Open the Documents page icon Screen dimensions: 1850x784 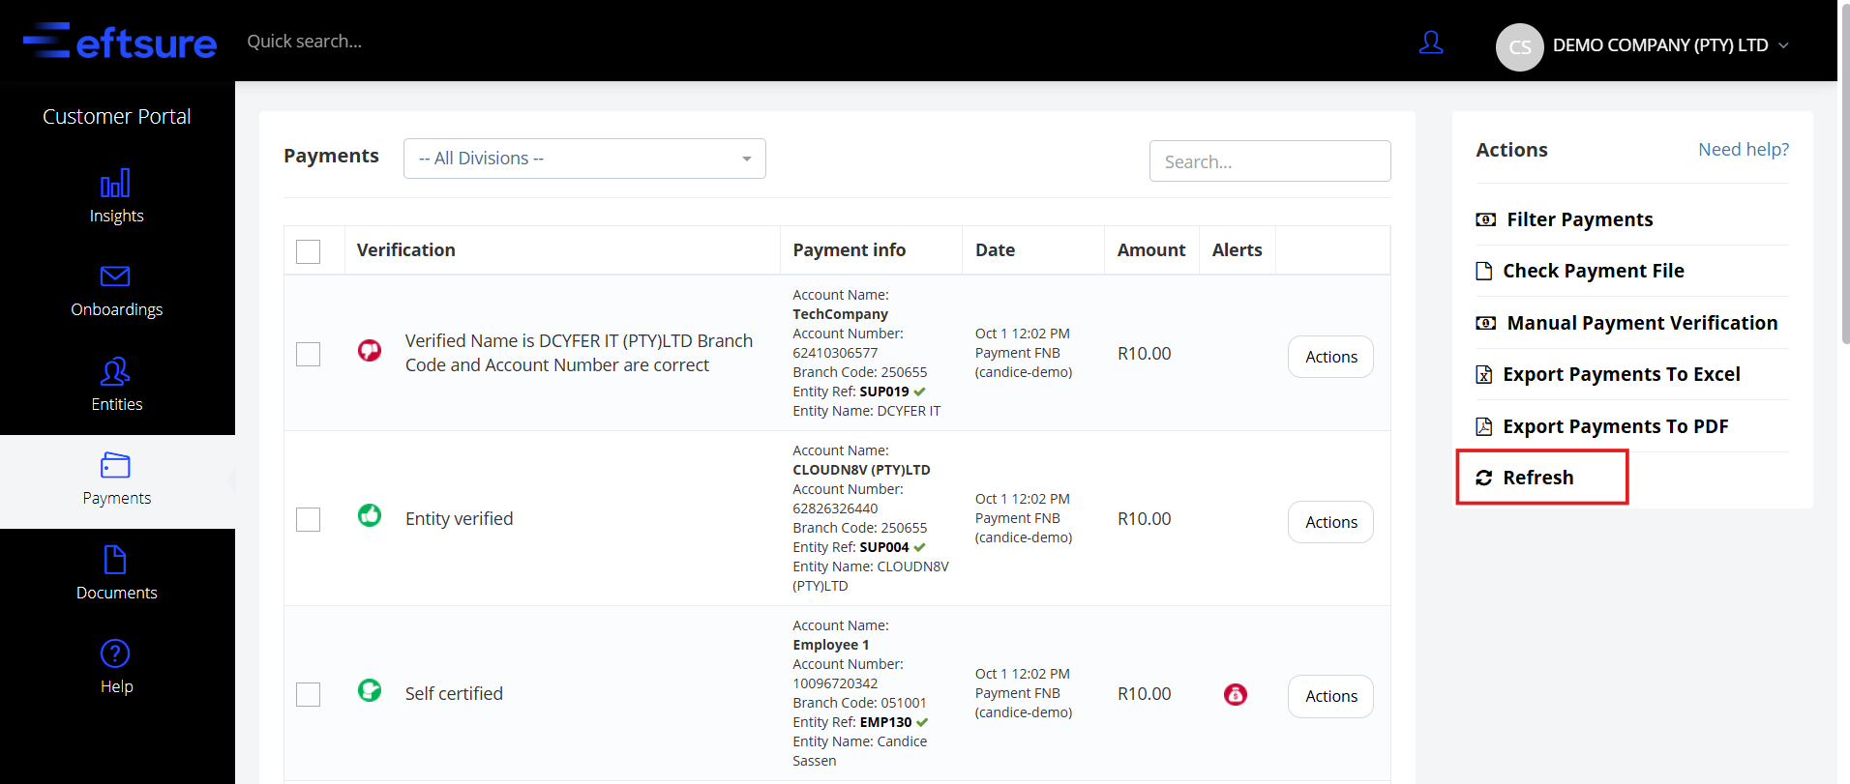tap(115, 560)
